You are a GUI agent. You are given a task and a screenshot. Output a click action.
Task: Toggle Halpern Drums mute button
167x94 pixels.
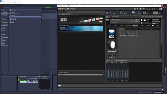(142, 23)
